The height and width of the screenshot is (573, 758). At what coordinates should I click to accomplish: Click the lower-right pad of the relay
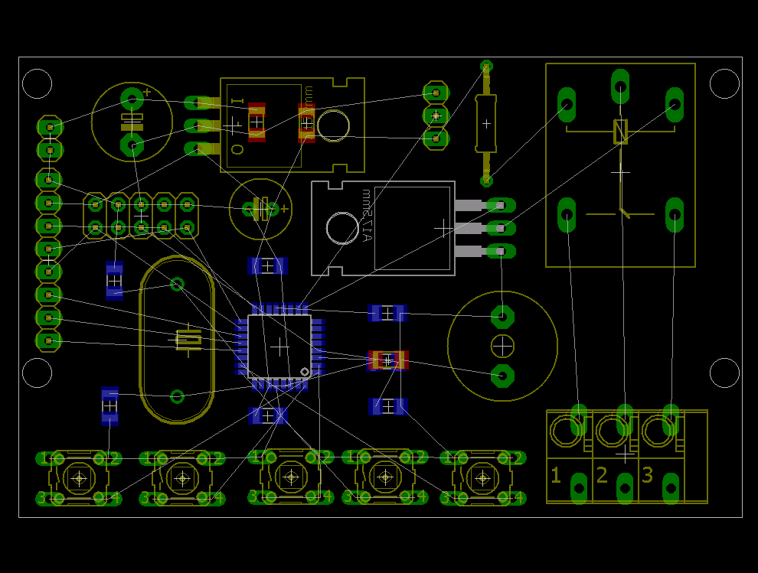(675, 215)
